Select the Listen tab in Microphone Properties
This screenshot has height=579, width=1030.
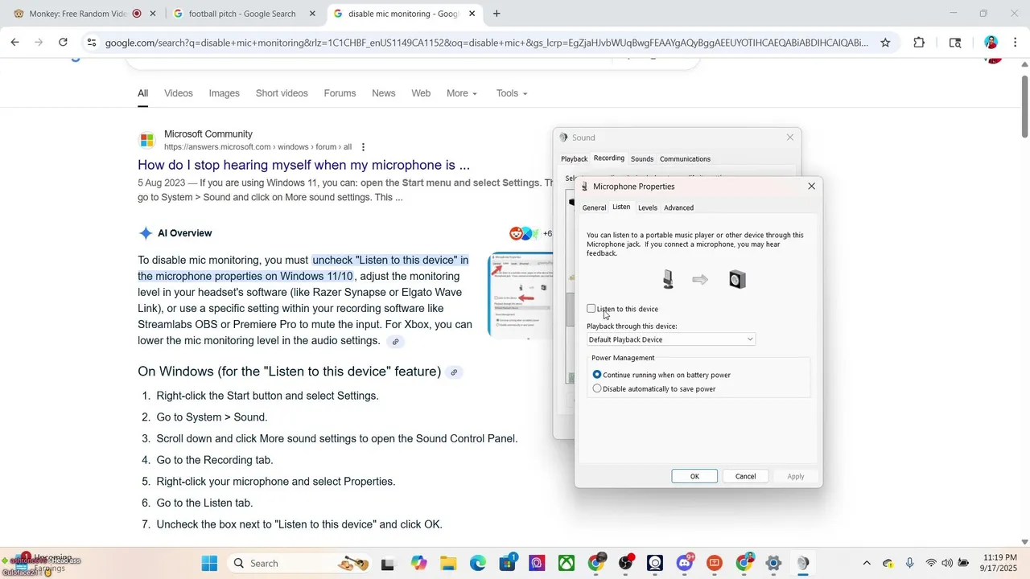(621, 207)
